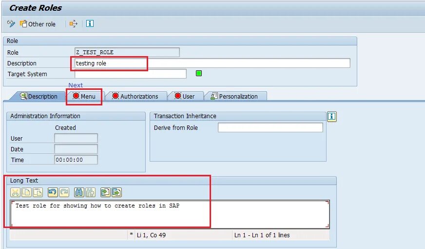Screen dimensions: 425x249
Task: Click the Load local file icon
Action: click(x=105, y=192)
